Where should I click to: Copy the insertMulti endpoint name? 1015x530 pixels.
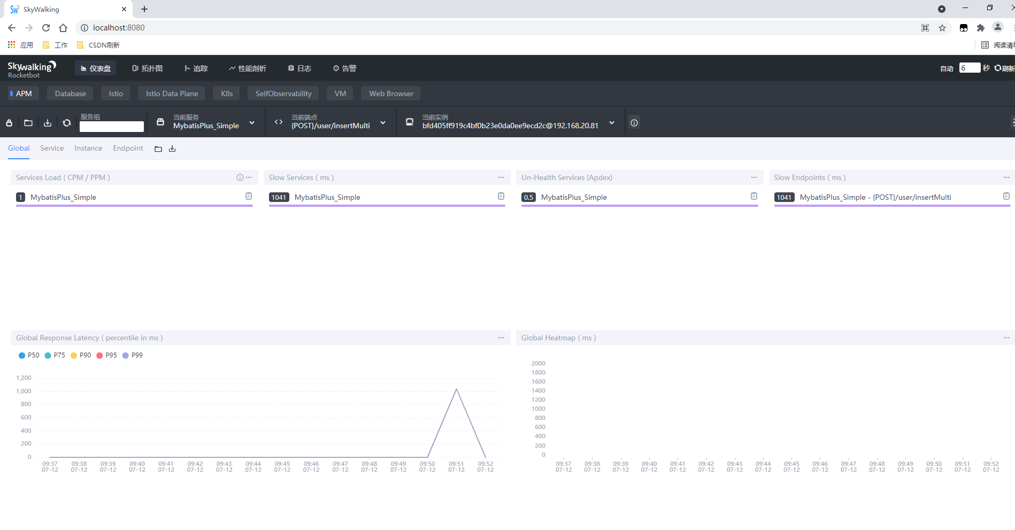[x=1006, y=196]
